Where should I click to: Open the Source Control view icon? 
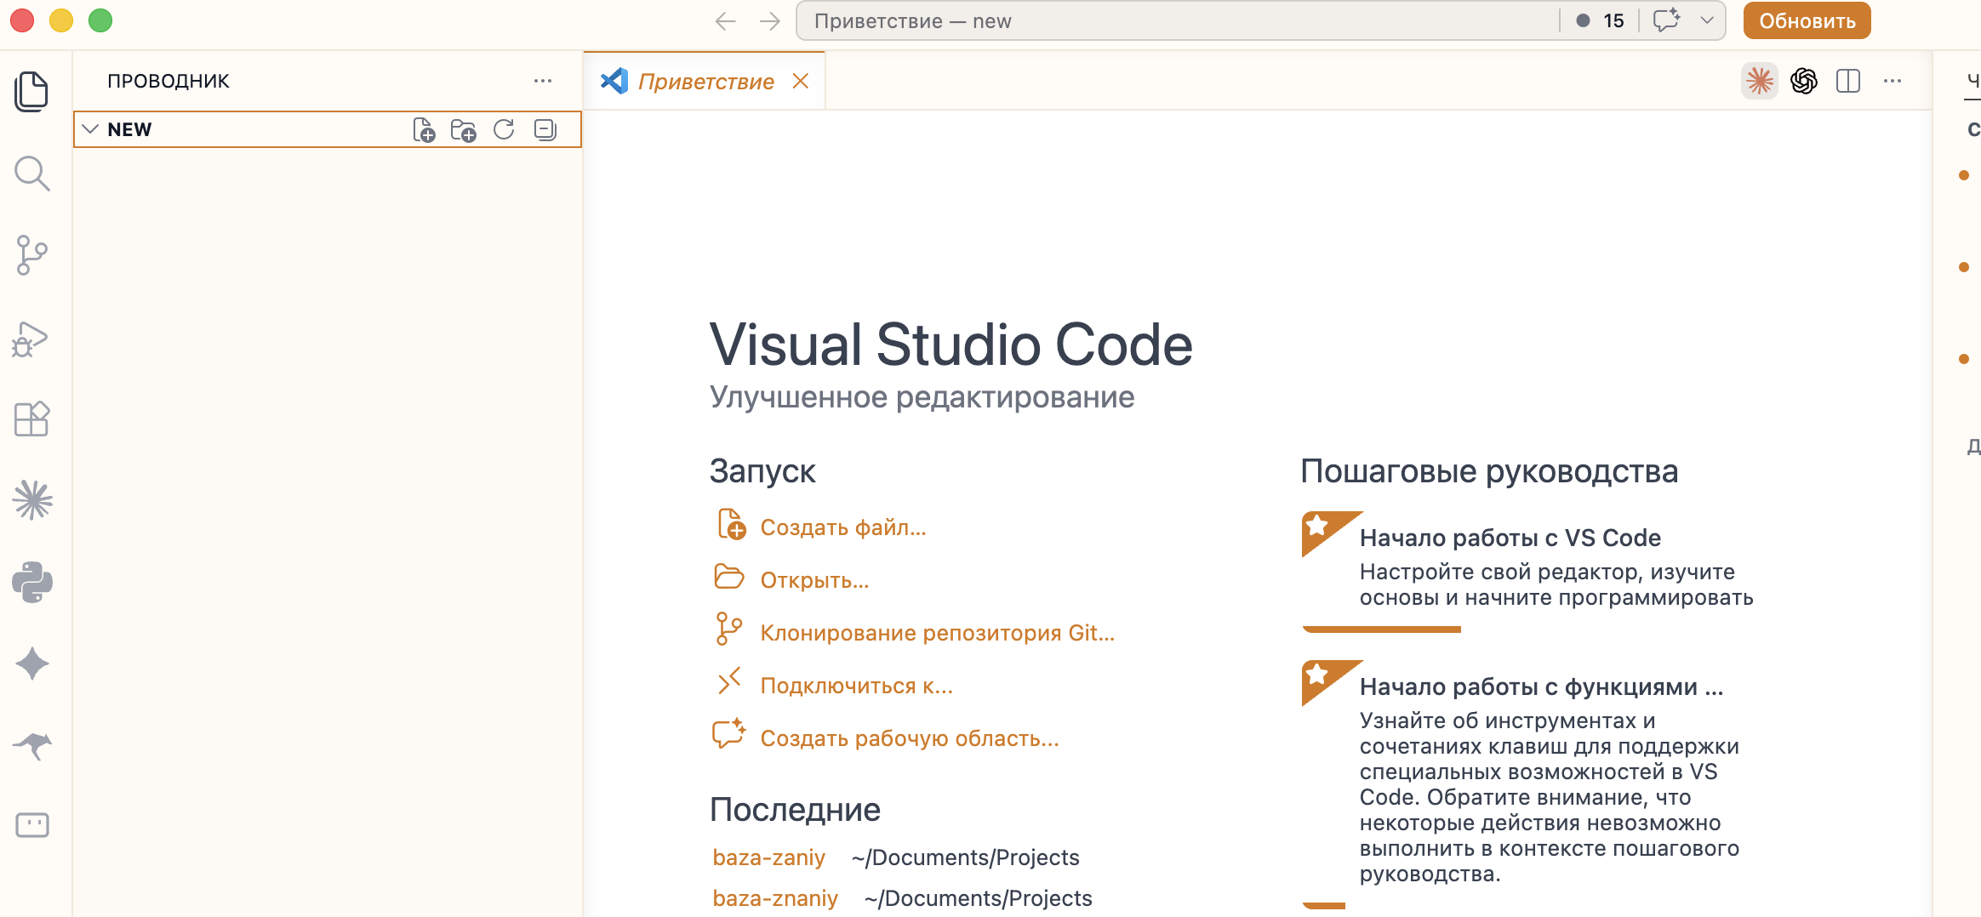click(x=32, y=254)
